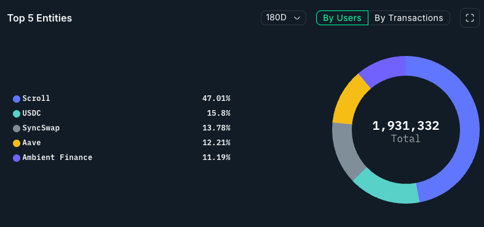The width and height of the screenshot is (484, 227).
Task: Click the SyncSwap legend color dot
Action: tap(17, 129)
